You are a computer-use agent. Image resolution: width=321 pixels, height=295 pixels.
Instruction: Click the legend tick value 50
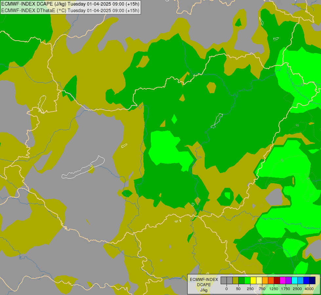click(238, 289)
